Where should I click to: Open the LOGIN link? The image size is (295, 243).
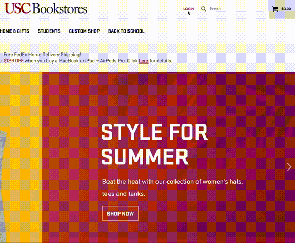189,9
